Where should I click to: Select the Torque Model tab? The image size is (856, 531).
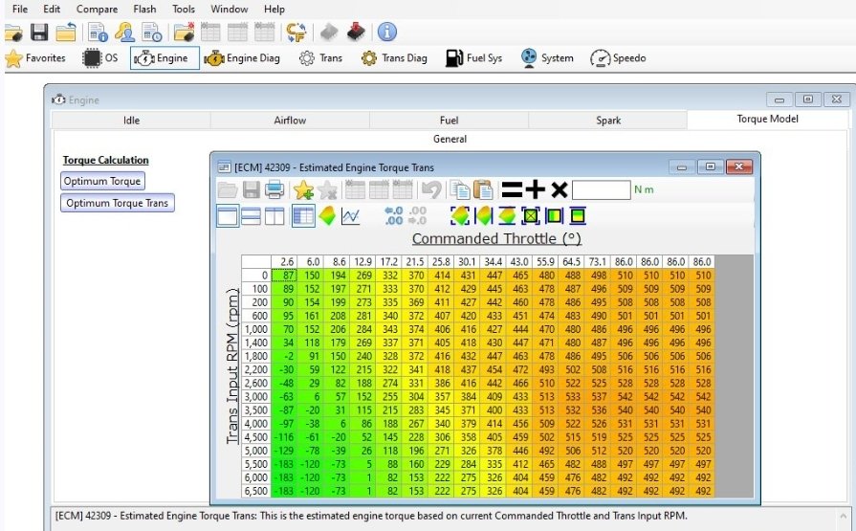pyautogui.click(x=768, y=119)
